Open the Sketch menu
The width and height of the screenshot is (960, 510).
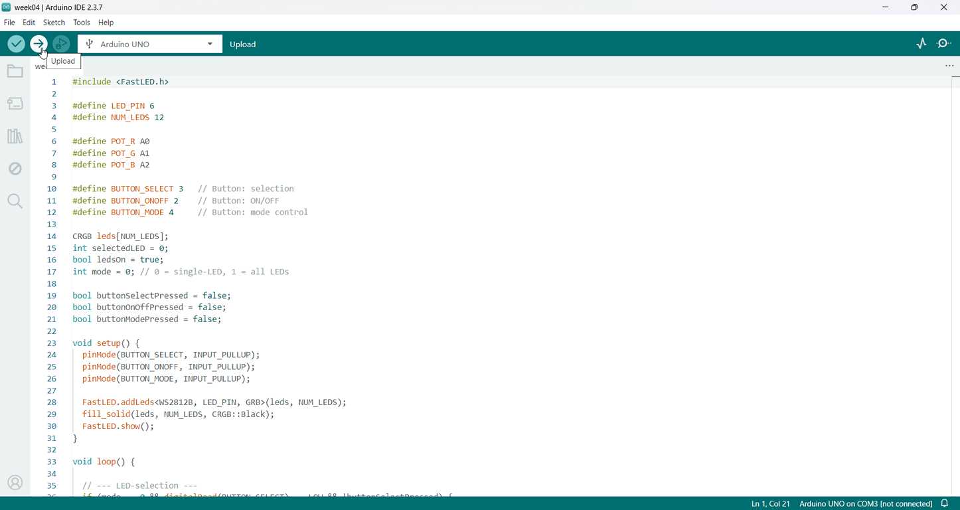[x=54, y=23]
